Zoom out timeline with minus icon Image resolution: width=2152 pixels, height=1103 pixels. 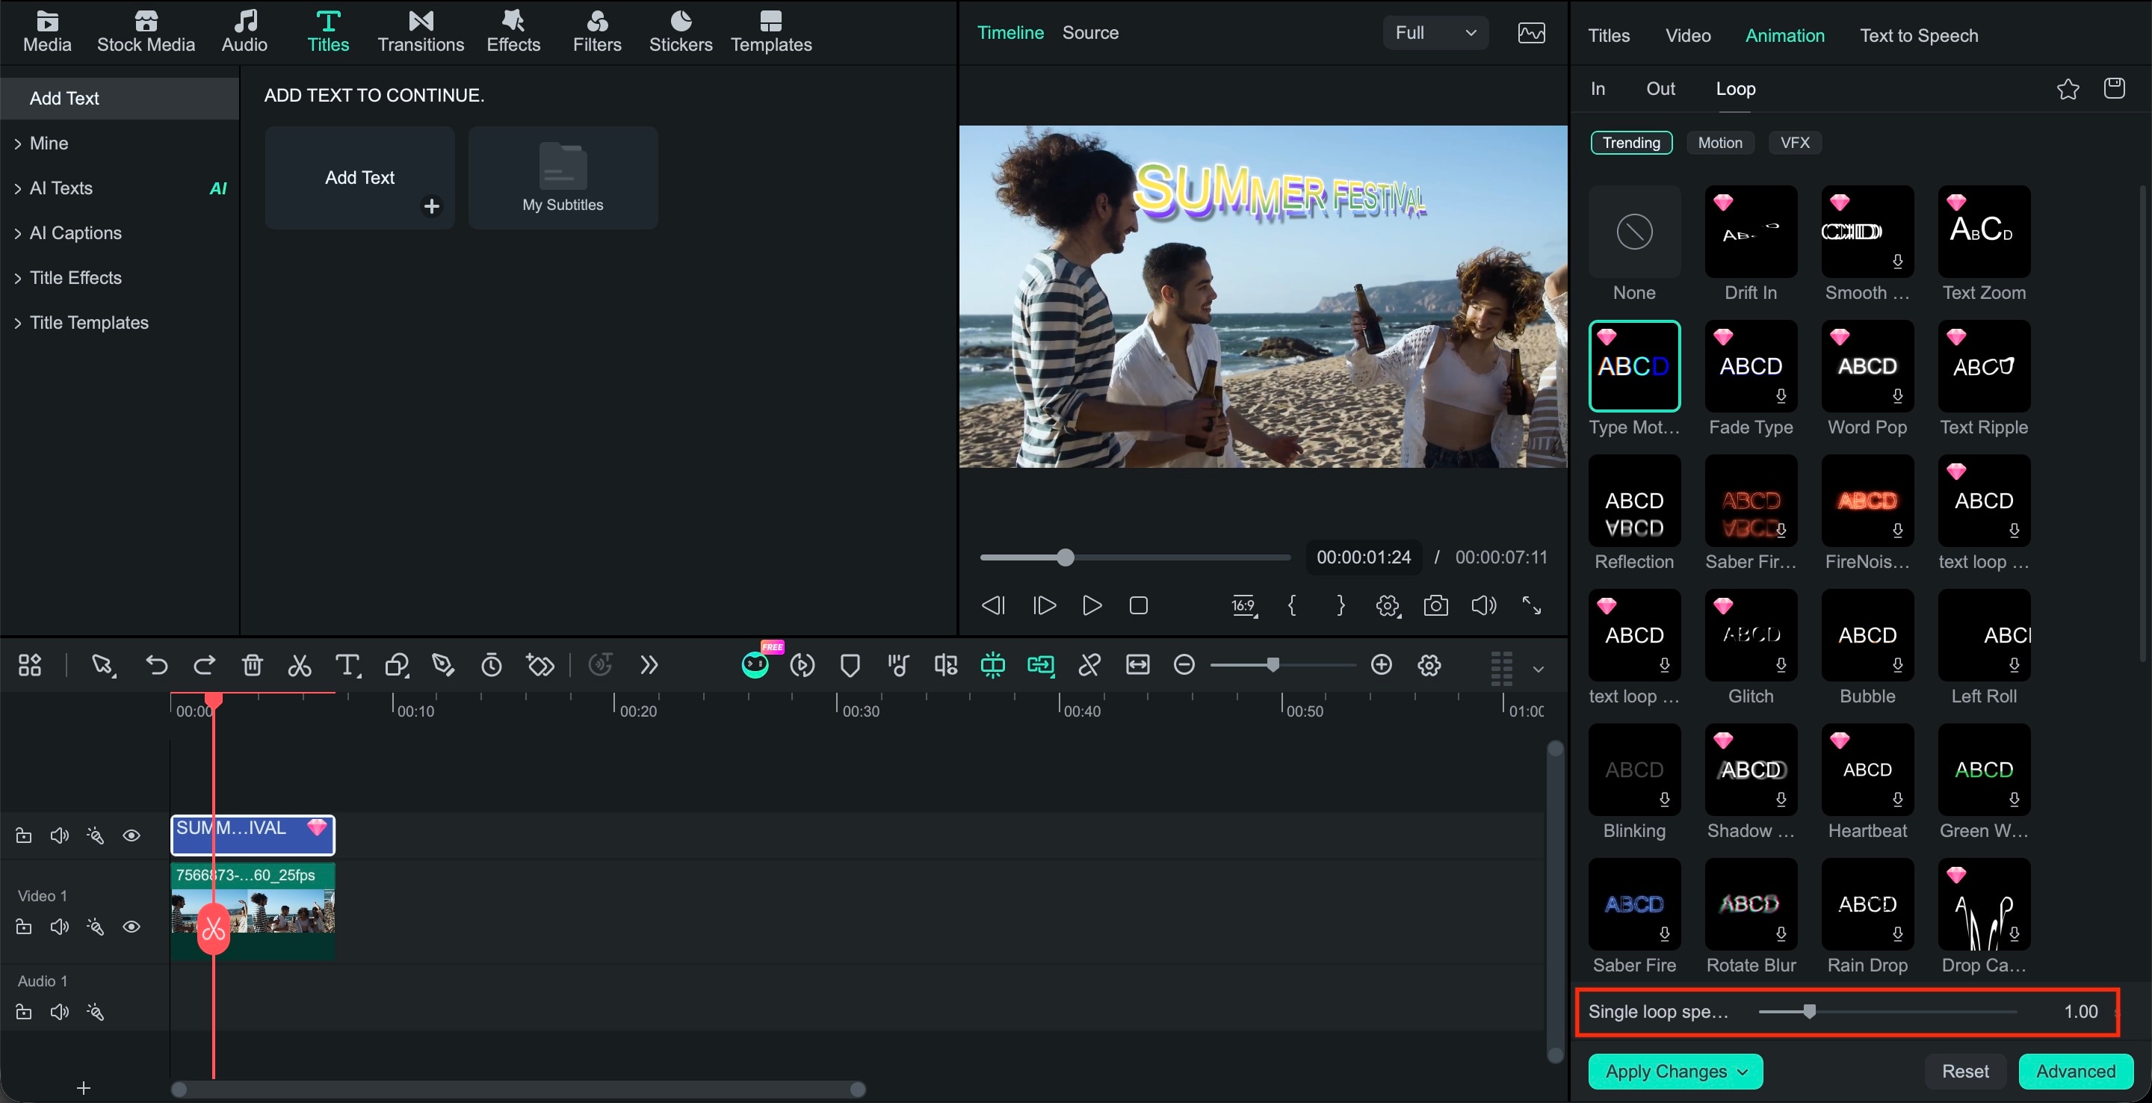(x=1184, y=665)
